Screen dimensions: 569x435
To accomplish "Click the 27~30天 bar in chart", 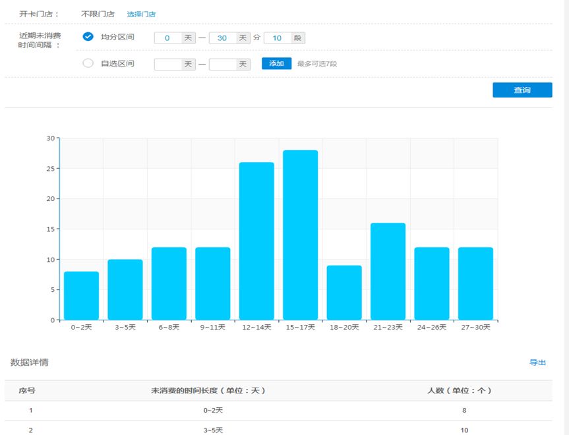I will (x=476, y=283).
